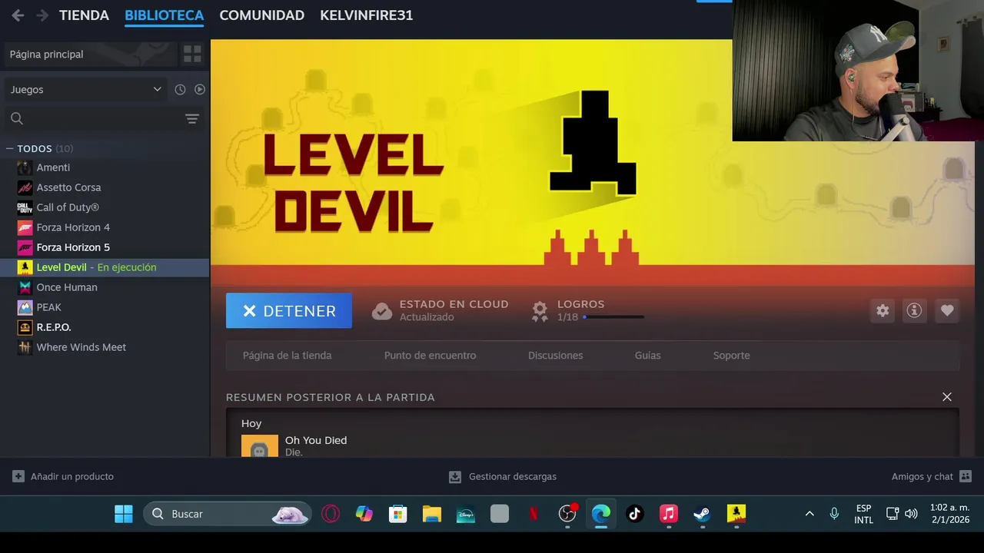This screenshot has height=553, width=984.
Task: Add Level Devil to favorites heart
Action: [x=947, y=310]
